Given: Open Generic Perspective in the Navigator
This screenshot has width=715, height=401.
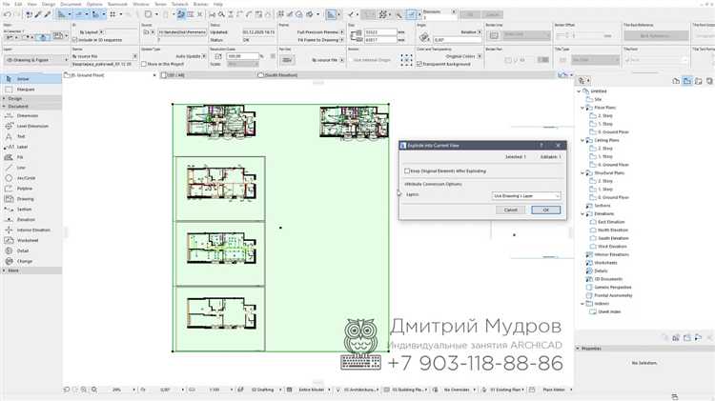Looking at the screenshot, I should (x=613, y=288).
